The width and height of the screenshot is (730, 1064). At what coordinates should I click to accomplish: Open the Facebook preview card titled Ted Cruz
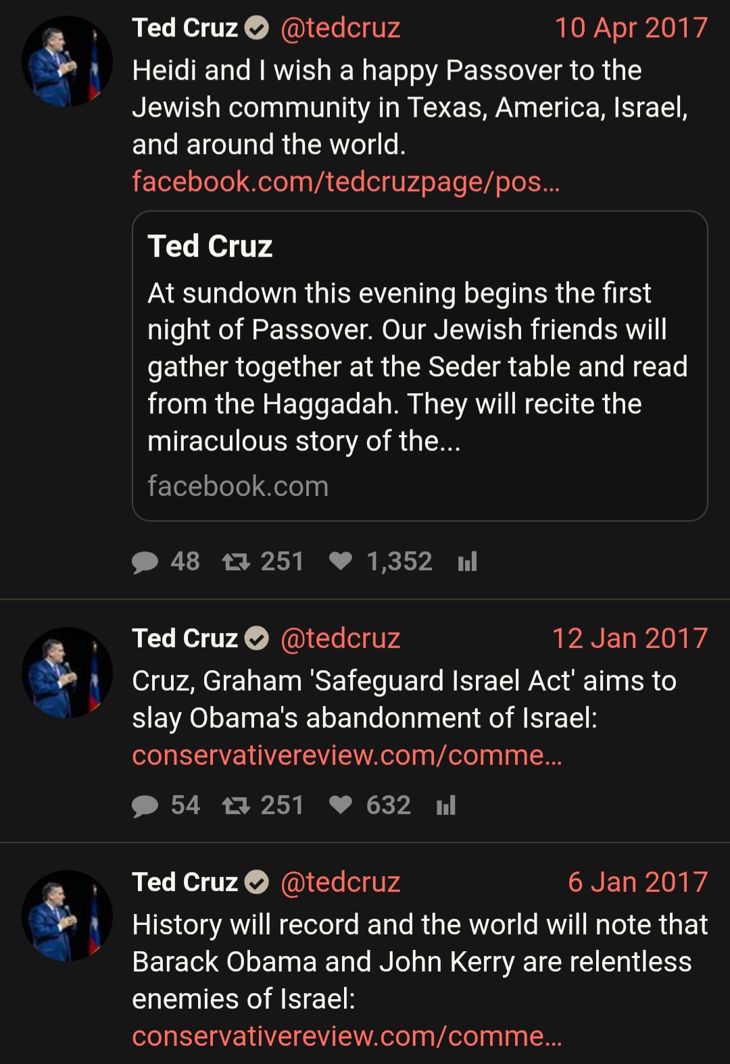[420, 365]
